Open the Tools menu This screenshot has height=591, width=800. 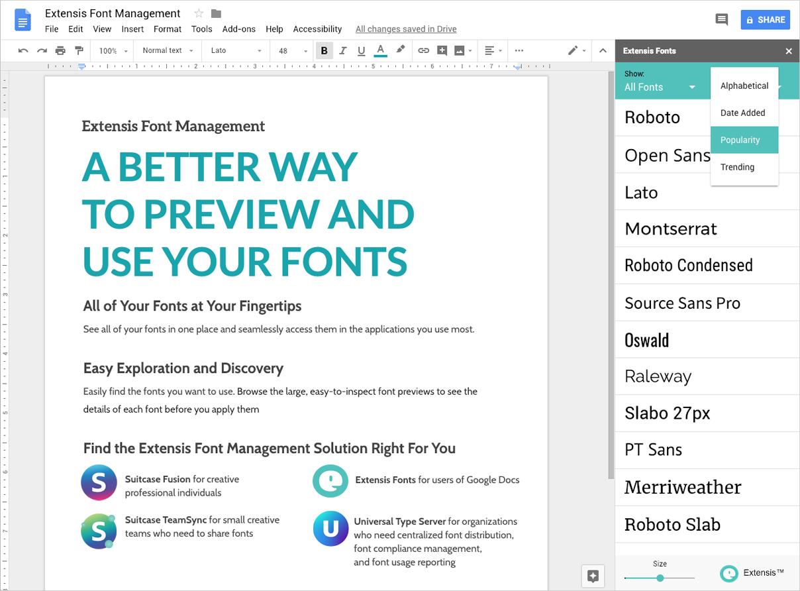[201, 29]
